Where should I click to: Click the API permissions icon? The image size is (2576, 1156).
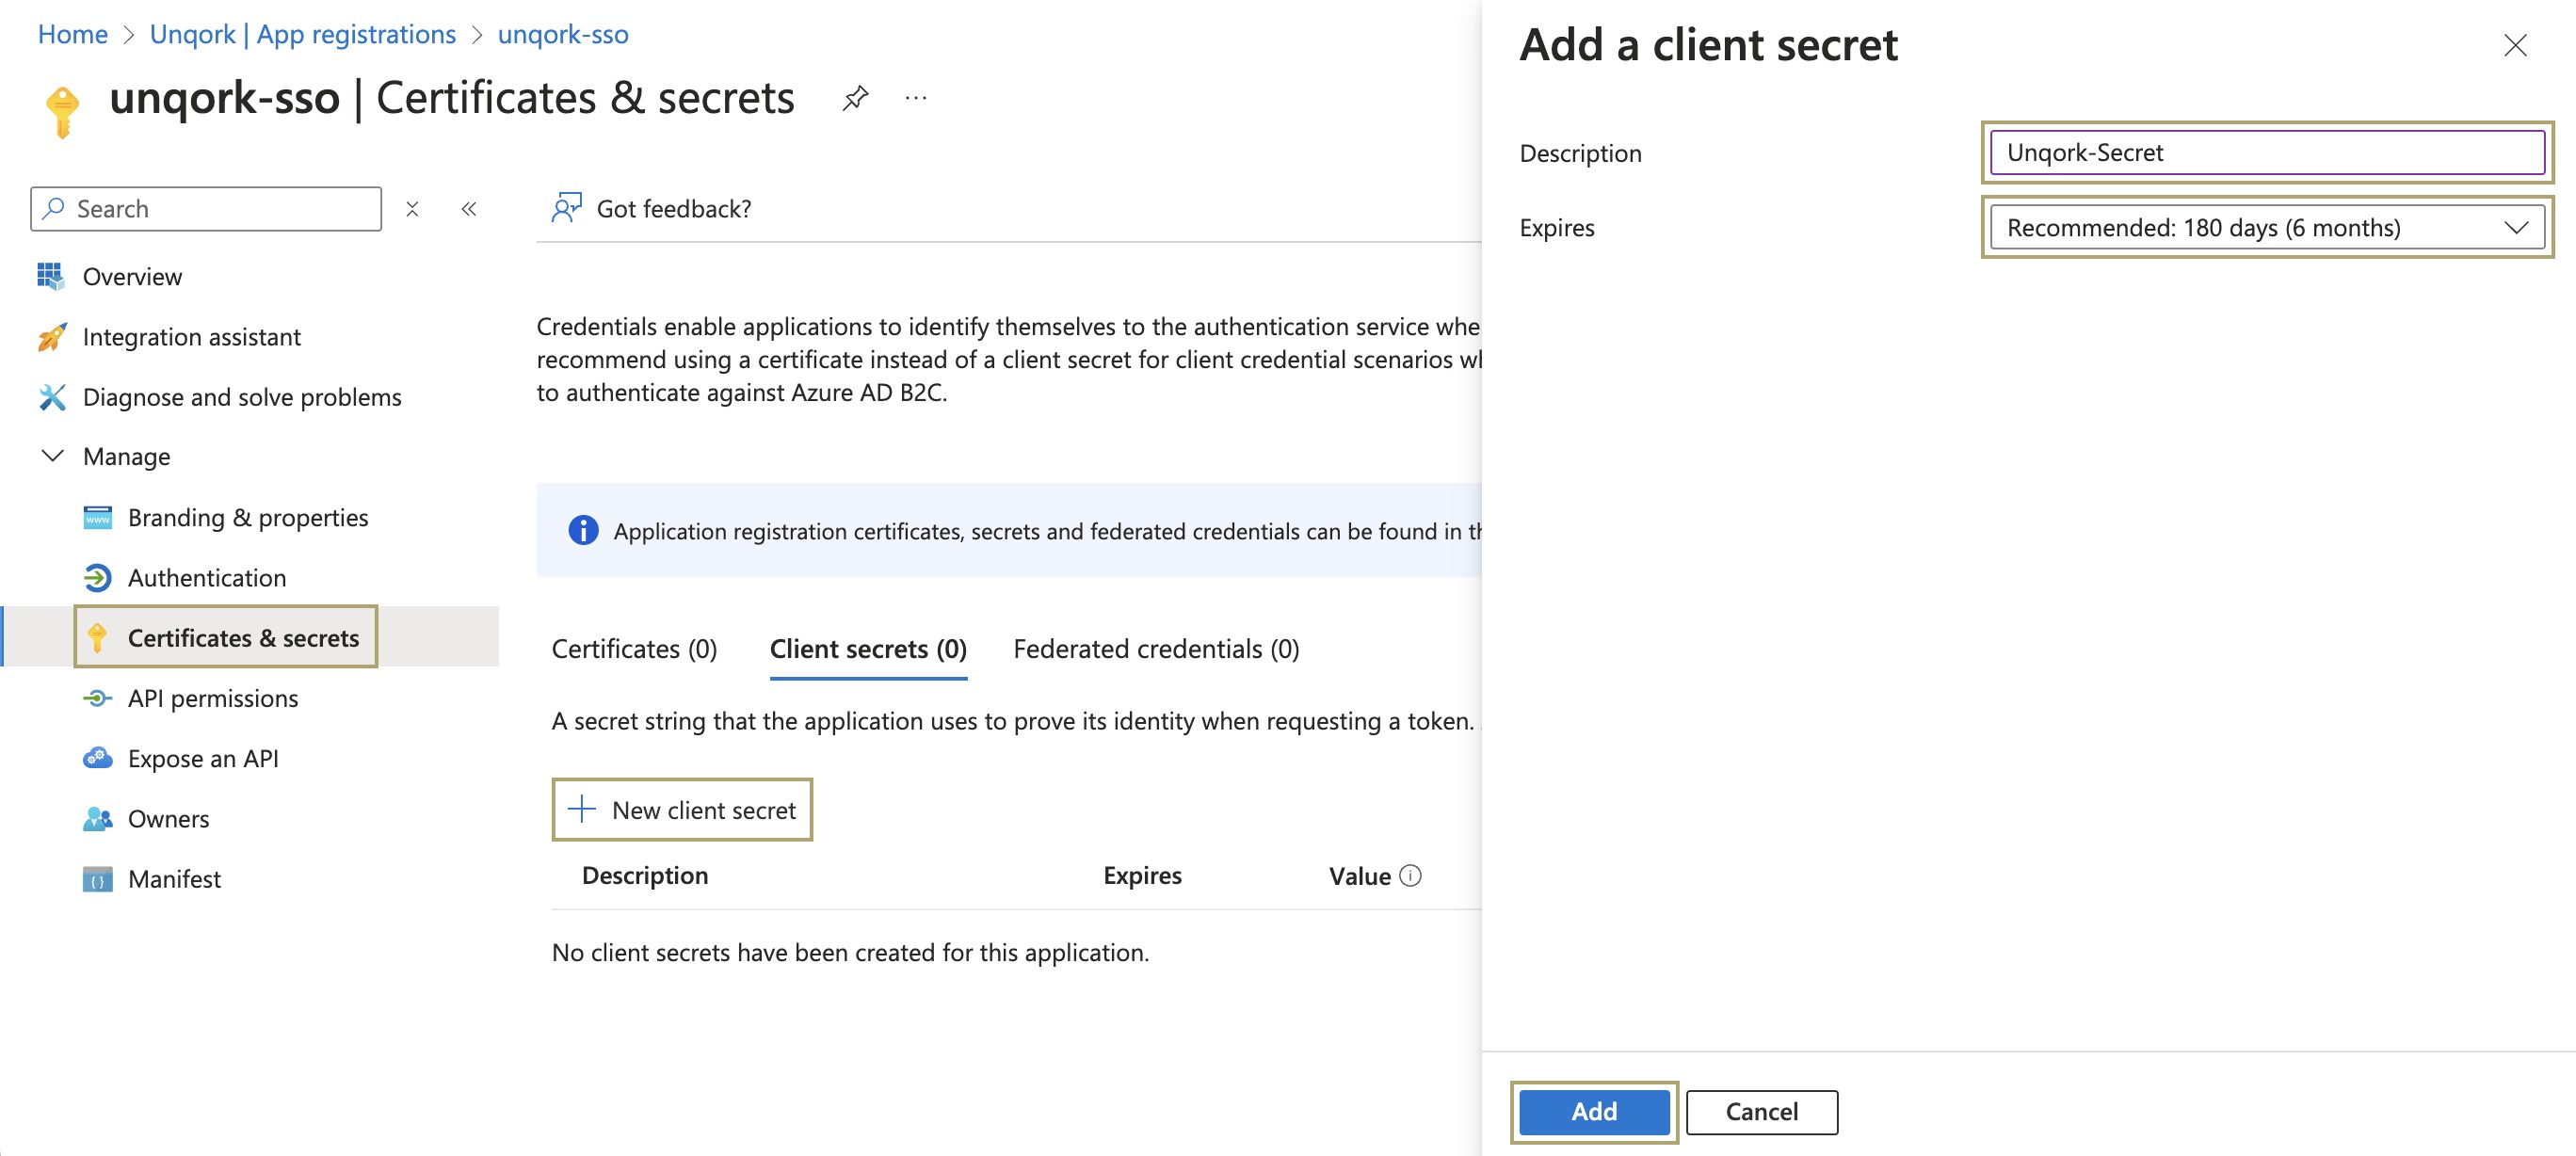(97, 698)
